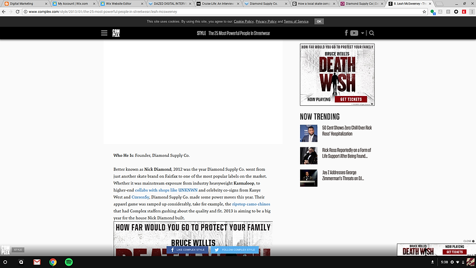Click Get Tickets in bottom-right ad
This screenshot has width=476, height=268.
pos(454,252)
